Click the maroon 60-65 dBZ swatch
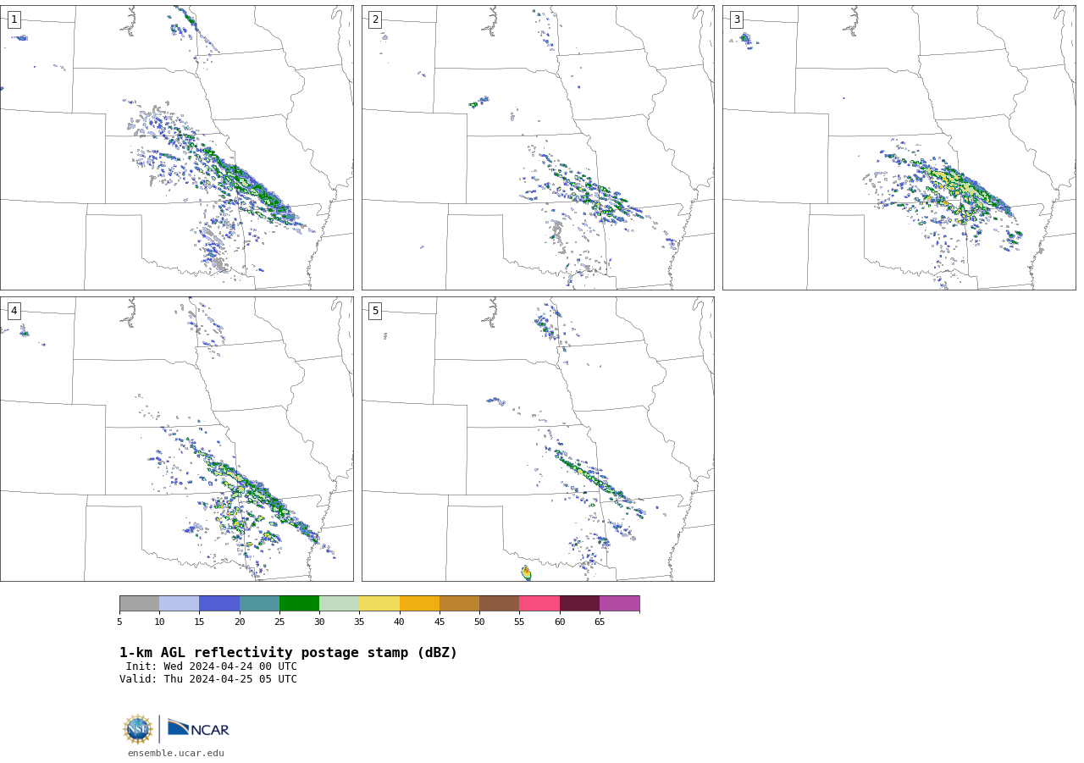This screenshot has width=1084, height=763. tap(579, 604)
